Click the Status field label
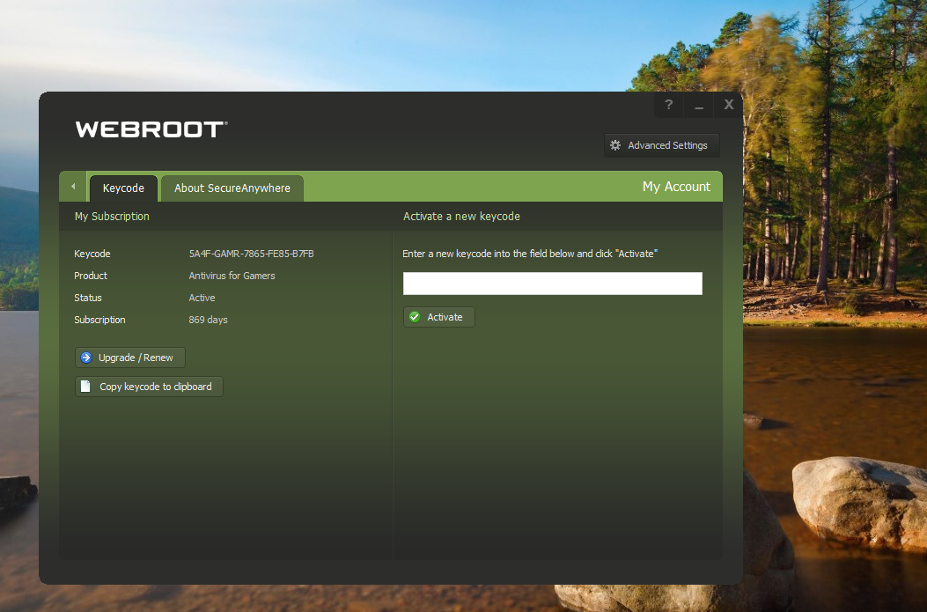Viewport: 927px width, 612px height. pyautogui.click(x=87, y=298)
